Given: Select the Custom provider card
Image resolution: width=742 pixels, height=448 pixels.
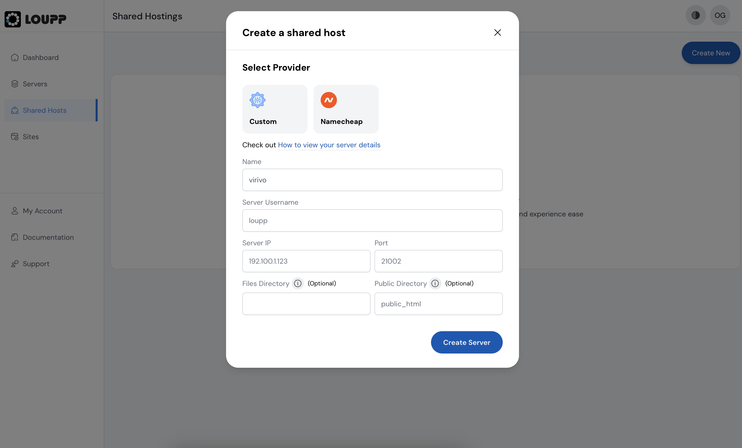Looking at the screenshot, I should (275, 109).
